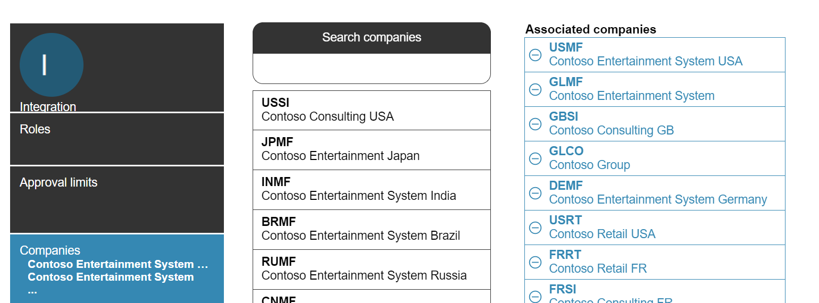
Task: Open the Roles section tile
Action: click(x=117, y=139)
